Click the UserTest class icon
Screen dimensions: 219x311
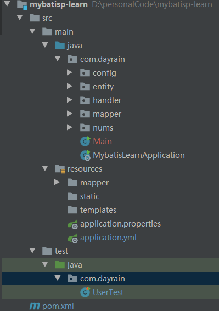click(86, 292)
